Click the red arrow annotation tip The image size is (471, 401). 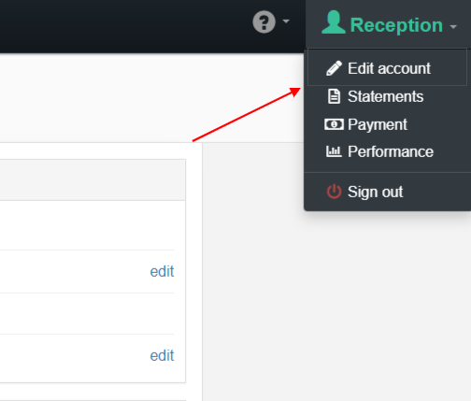pos(297,91)
